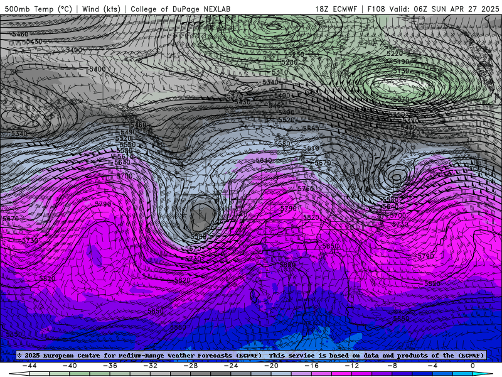Click the 5280 contour label
Viewport: 502px width, 377px height.
[290, 62]
